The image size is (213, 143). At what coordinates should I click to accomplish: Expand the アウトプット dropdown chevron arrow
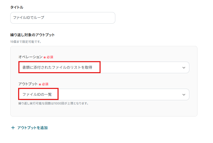coord(184,94)
